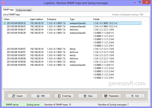The width and height of the screenshot is (152, 108).
Task: Click 'Number of SNMP traps: 10' status text
Action: tap(58, 105)
